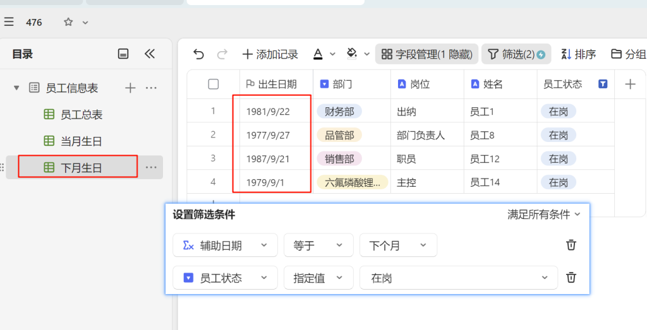Select the 部门 column header
The height and width of the screenshot is (330, 647).
(352, 85)
